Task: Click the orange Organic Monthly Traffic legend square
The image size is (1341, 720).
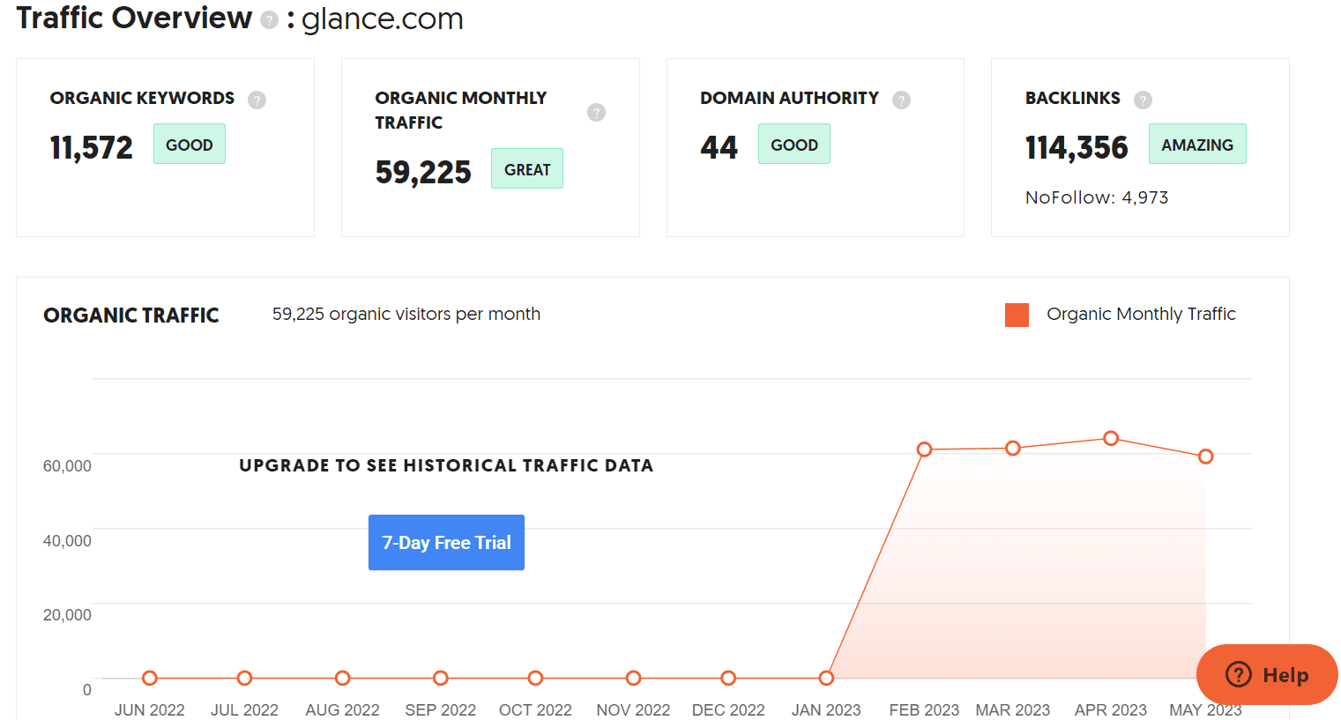Action: click(x=1017, y=314)
